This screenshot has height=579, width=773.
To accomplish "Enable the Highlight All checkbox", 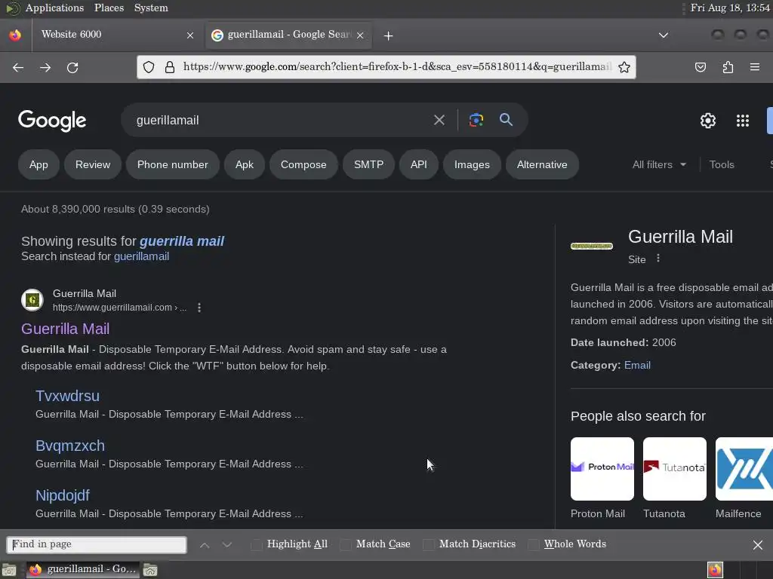I will (x=257, y=544).
